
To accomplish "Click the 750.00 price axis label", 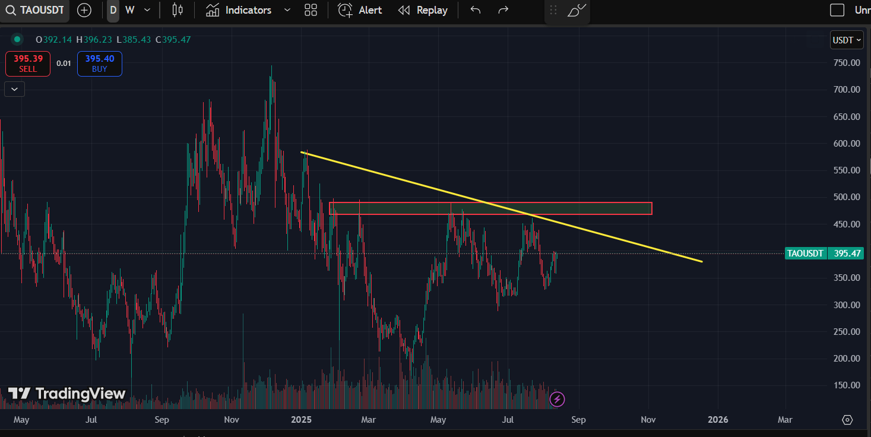I will pyautogui.click(x=847, y=62).
